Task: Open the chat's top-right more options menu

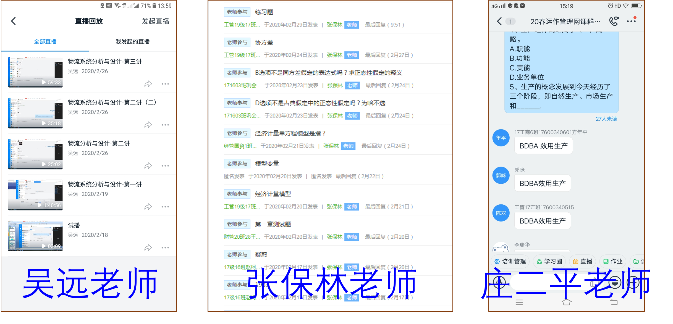Action: (x=631, y=21)
